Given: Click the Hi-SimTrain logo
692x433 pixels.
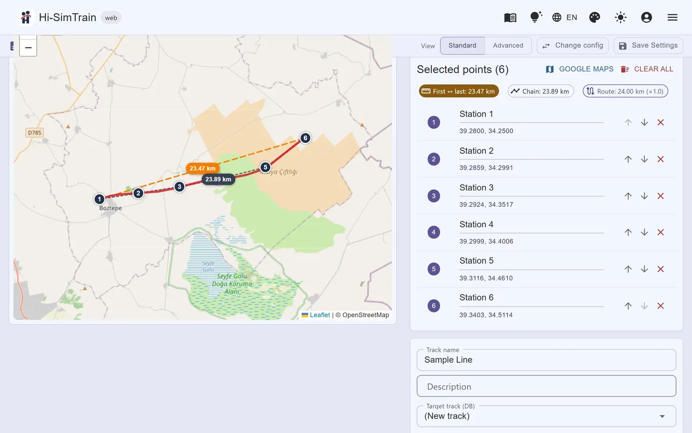Looking at the screenshot, I should coord(25,17).
